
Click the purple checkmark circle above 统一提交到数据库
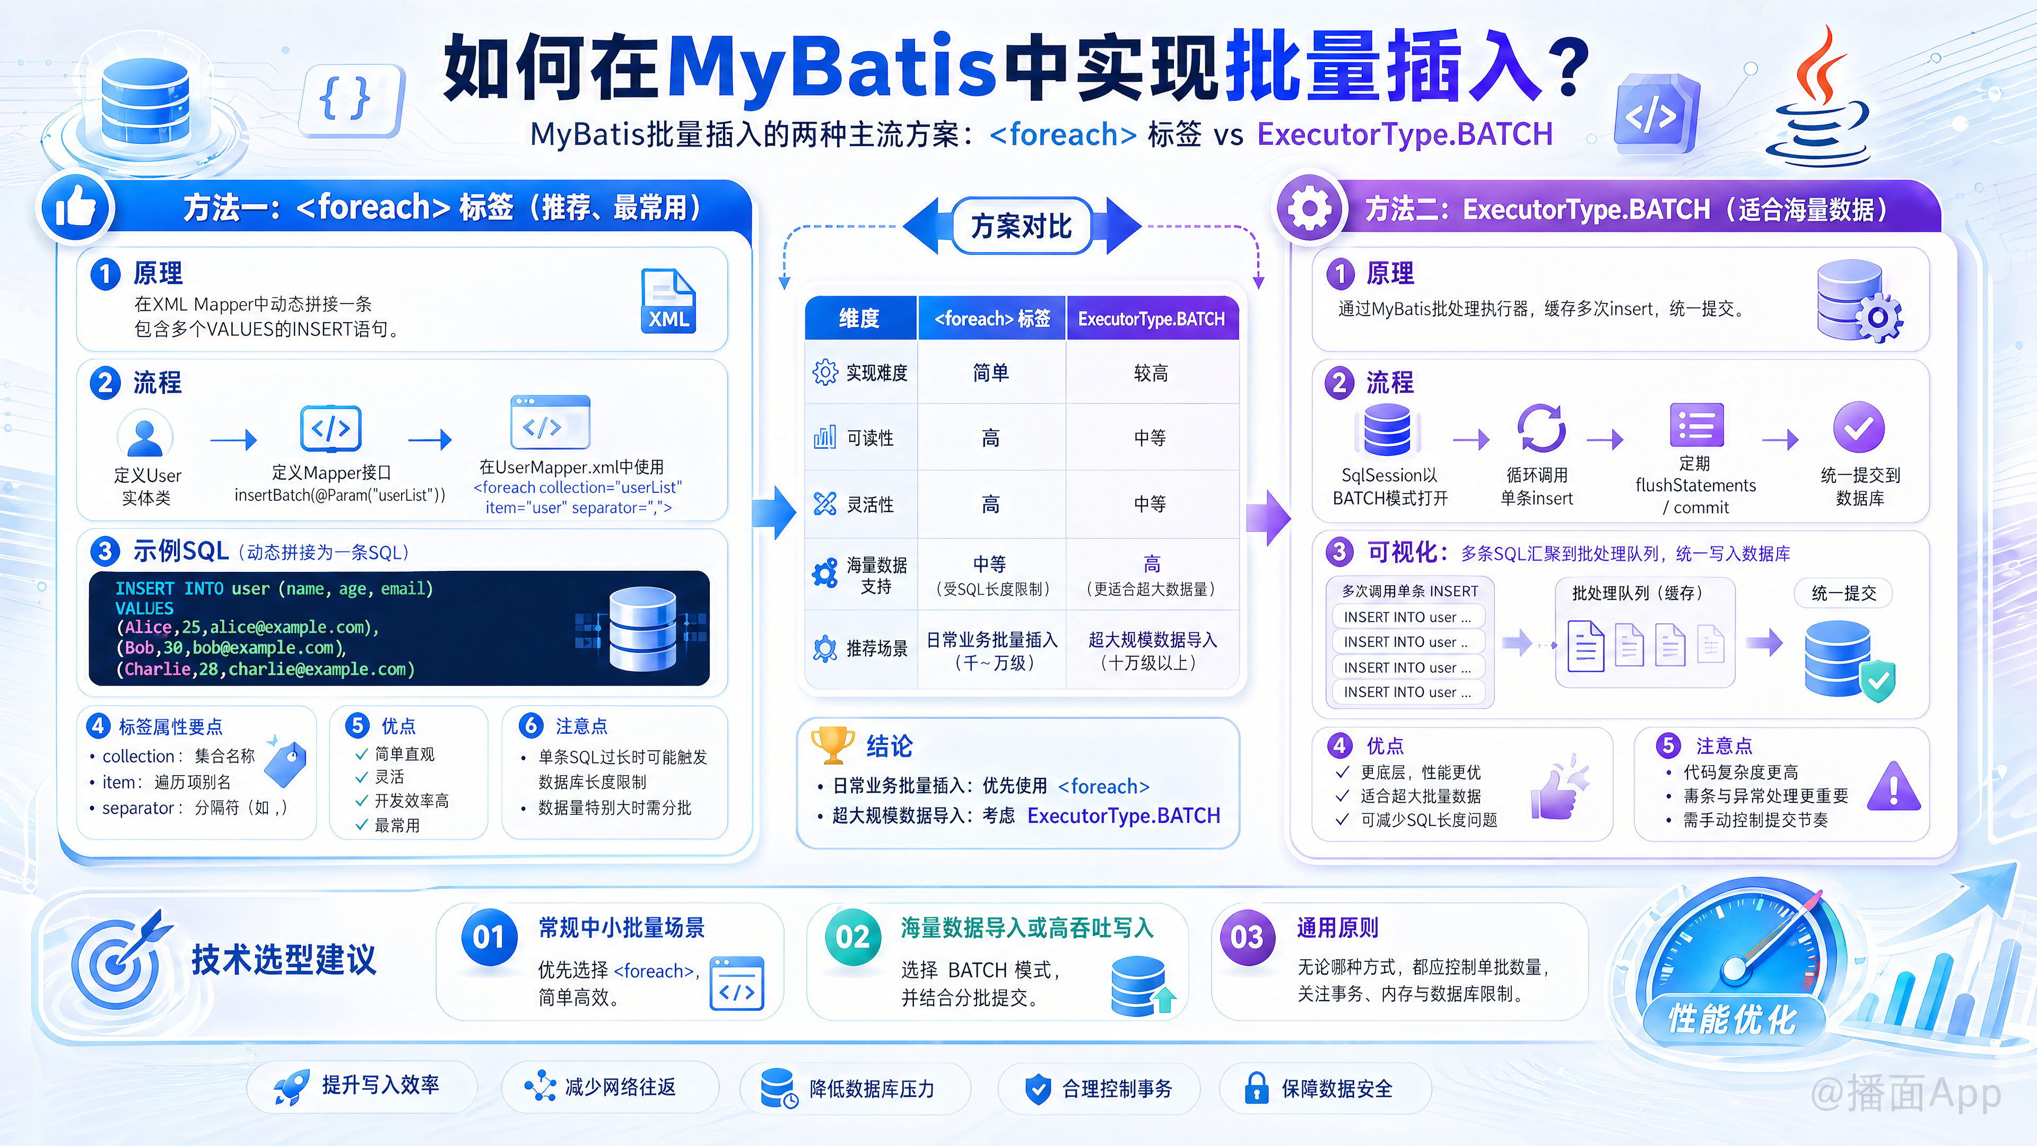pos(1858,428)
